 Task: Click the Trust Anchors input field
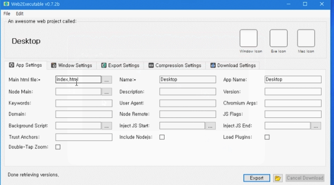point(84,137)
